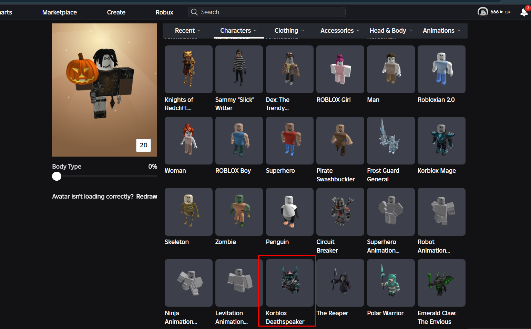
Task: Click the Robux balance icon
Action: (x=501, y=12)
